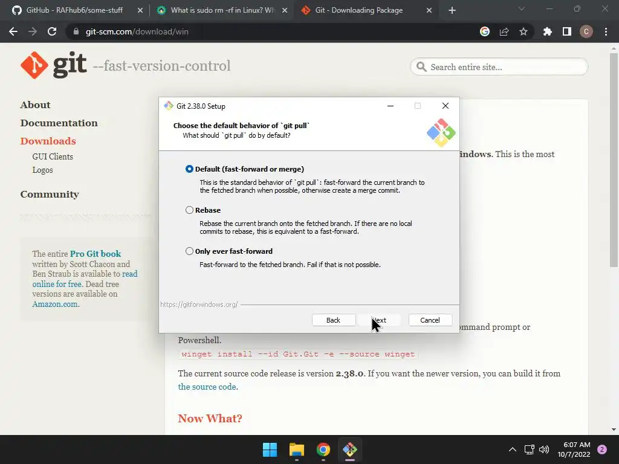
Task: Open the notification badge showing 2
Action: tap(602, 449)
